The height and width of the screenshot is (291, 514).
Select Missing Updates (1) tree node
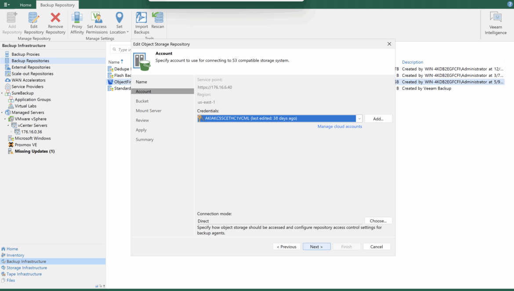34,151
